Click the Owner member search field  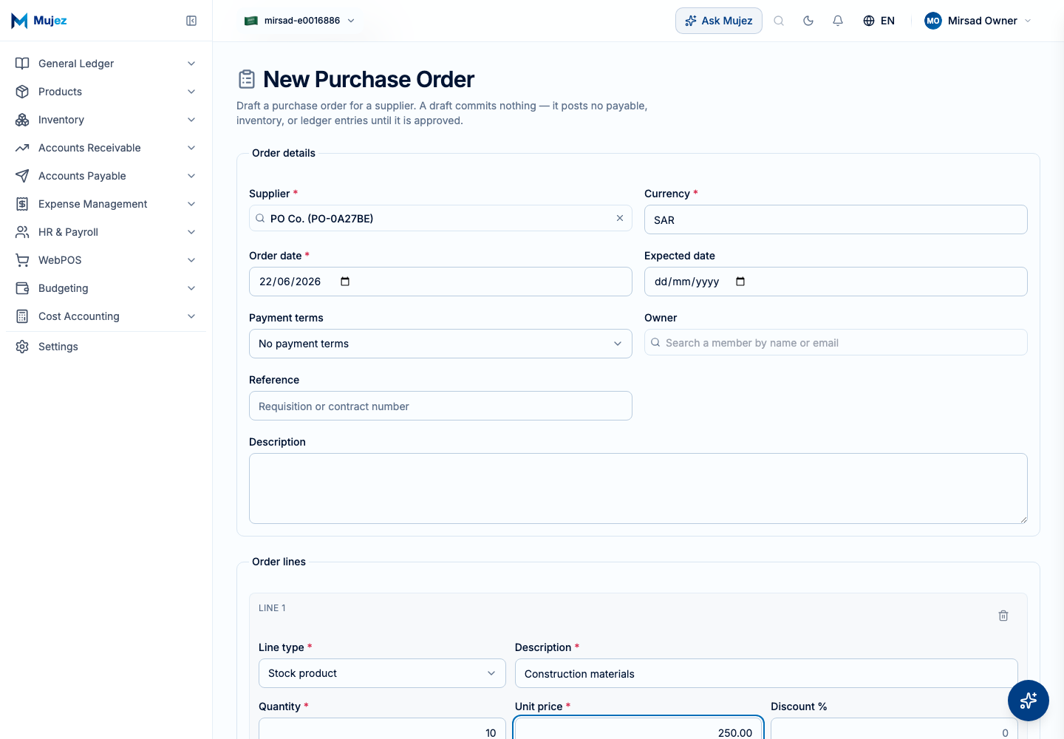[x=836, y=342]
